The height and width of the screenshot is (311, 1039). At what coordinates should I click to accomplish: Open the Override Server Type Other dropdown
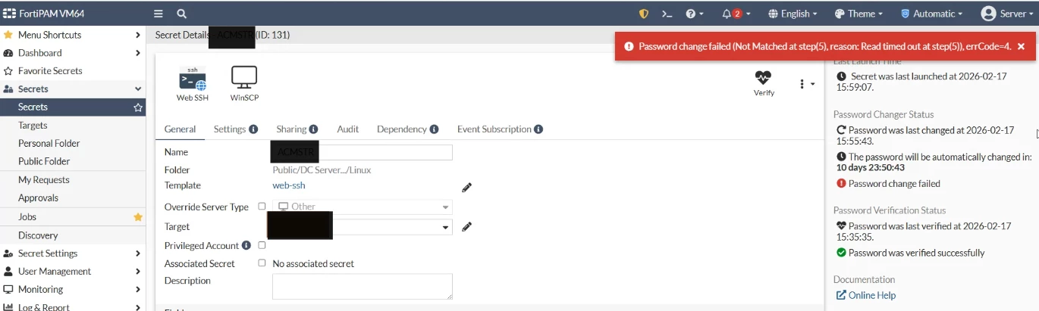[x=363, y=207]
